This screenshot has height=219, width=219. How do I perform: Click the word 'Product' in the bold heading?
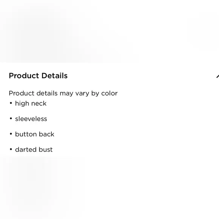pyautogui.click(x=24, y=76)
